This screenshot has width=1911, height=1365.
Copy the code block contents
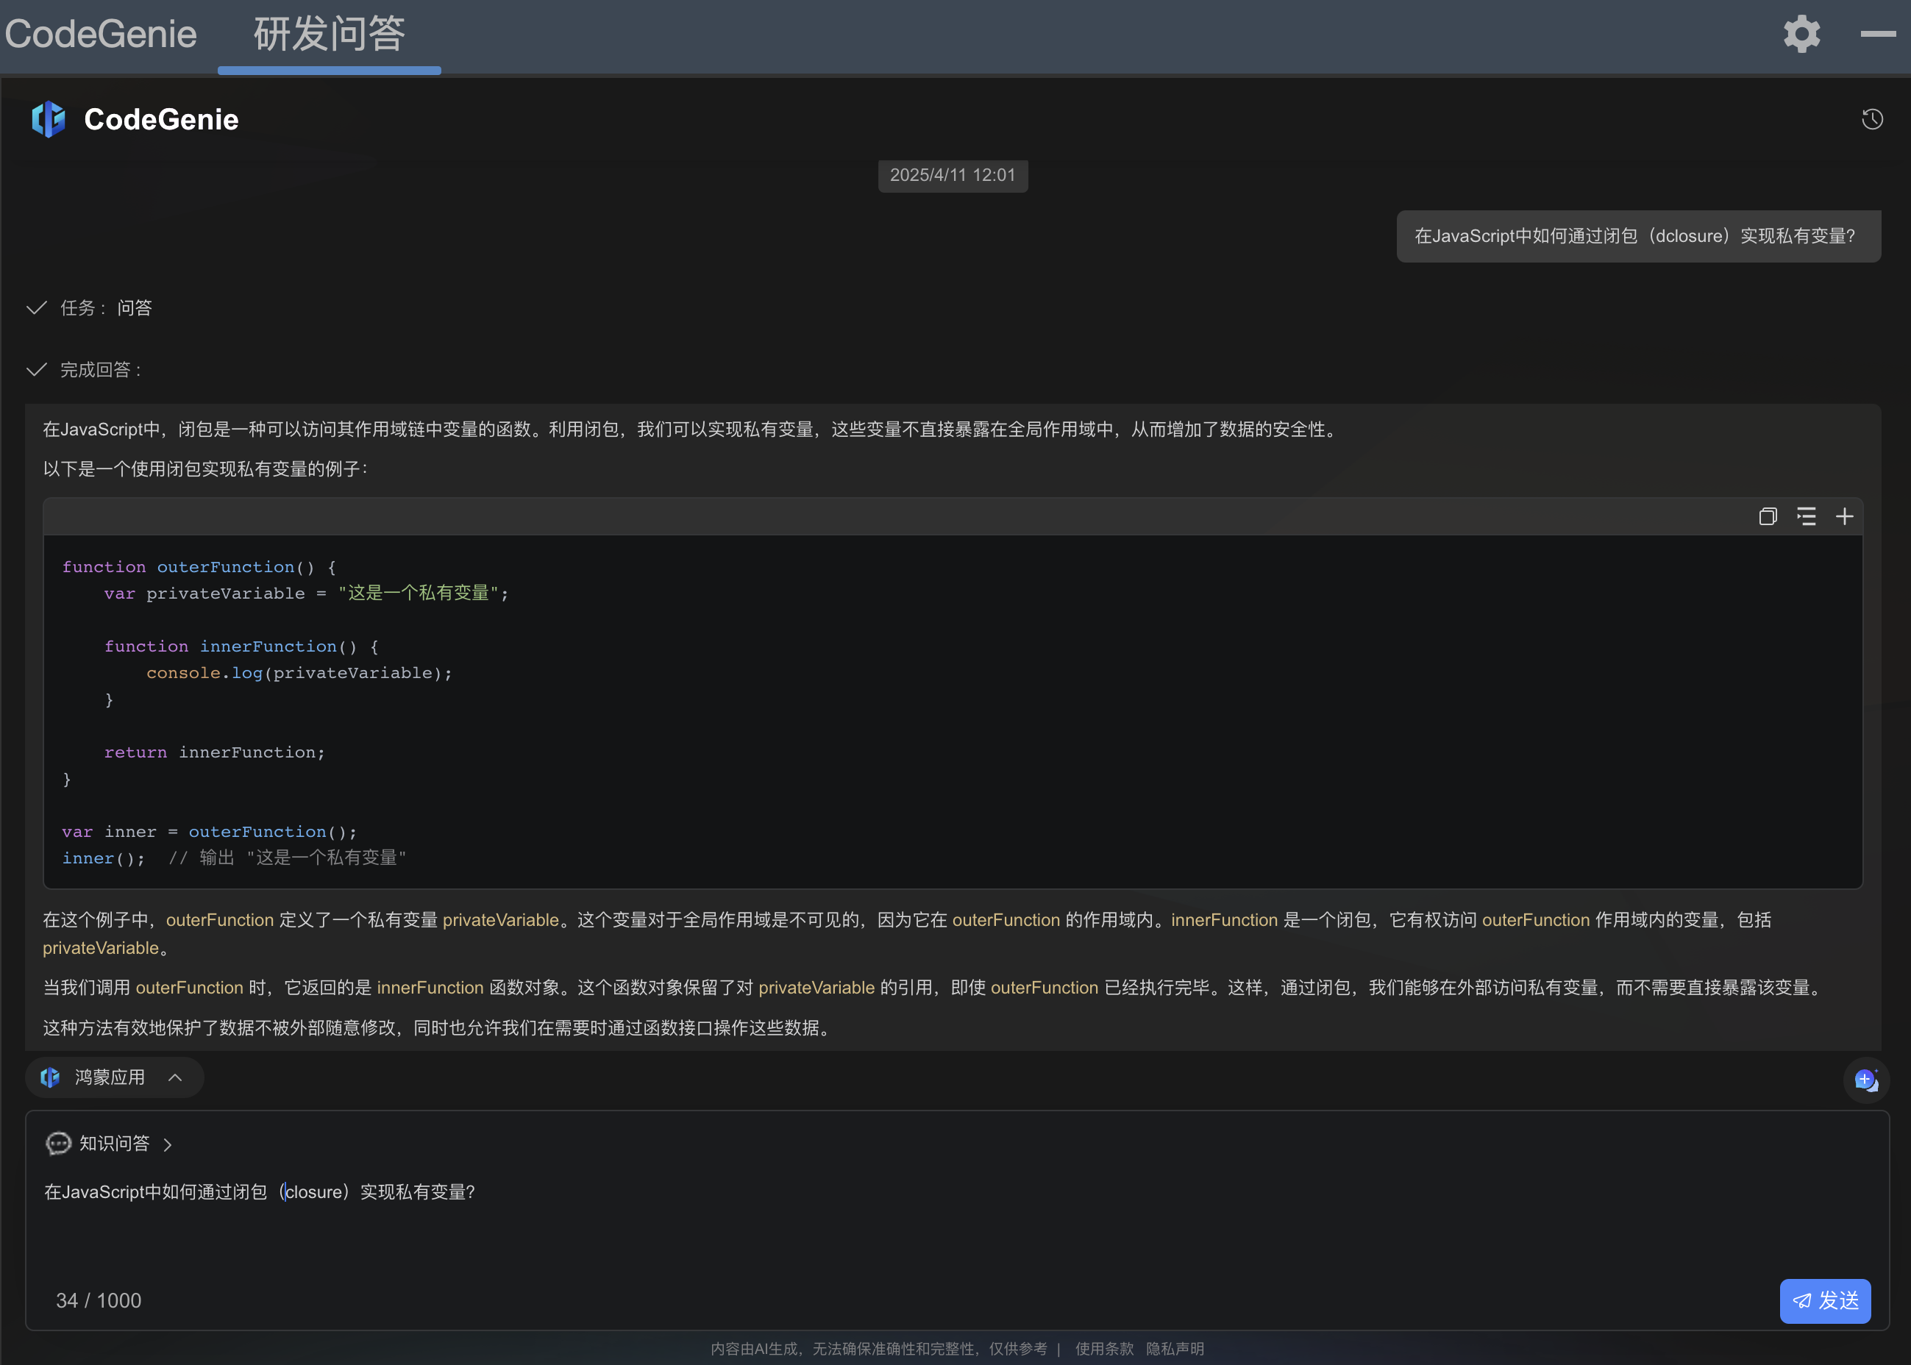click(1768, 516)
